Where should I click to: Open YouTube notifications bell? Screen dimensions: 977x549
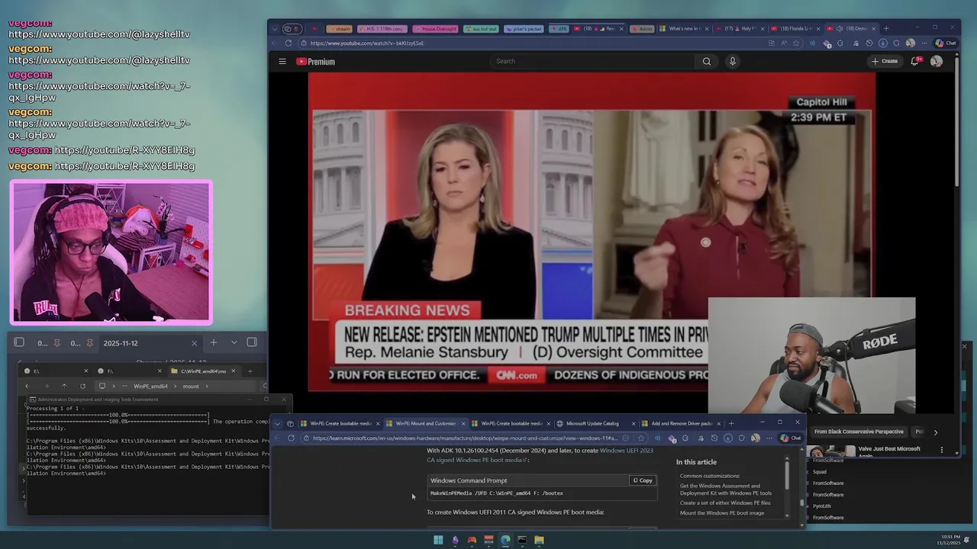[x=915, y=61]
